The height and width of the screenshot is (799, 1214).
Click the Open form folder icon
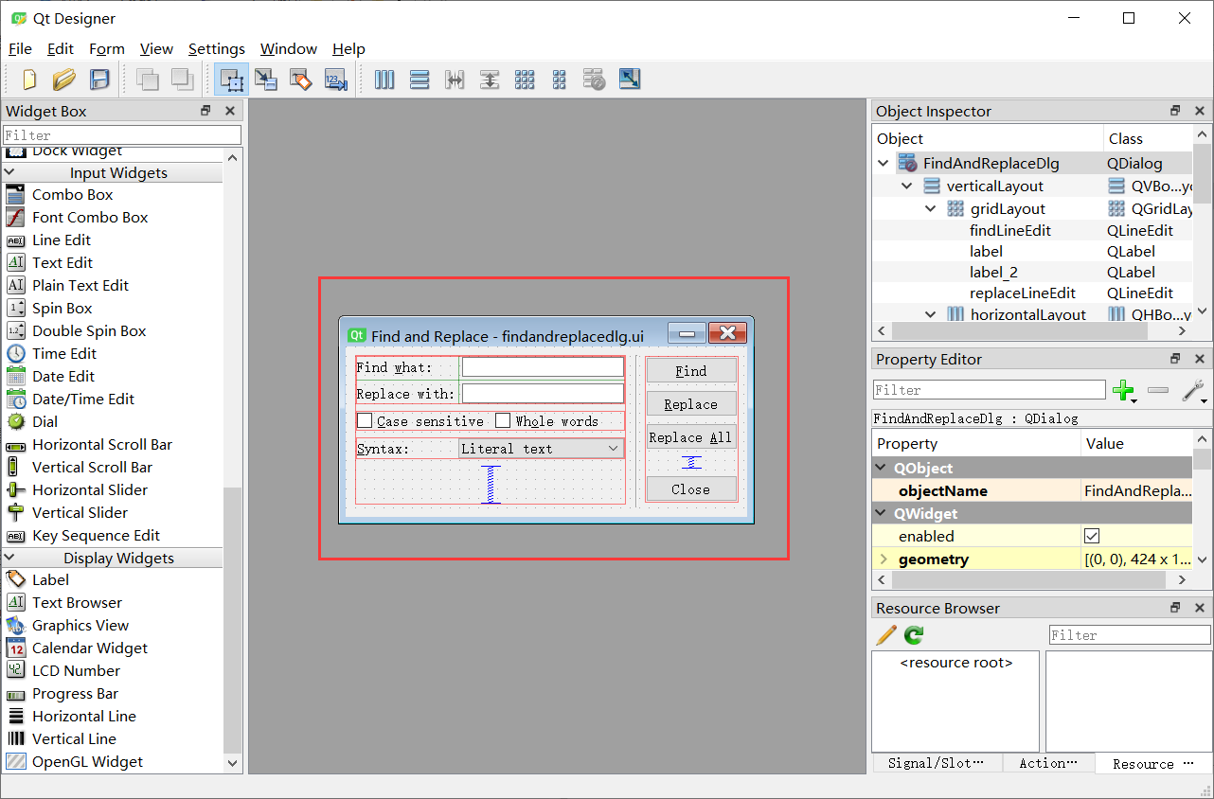click(x=63, y=80)
